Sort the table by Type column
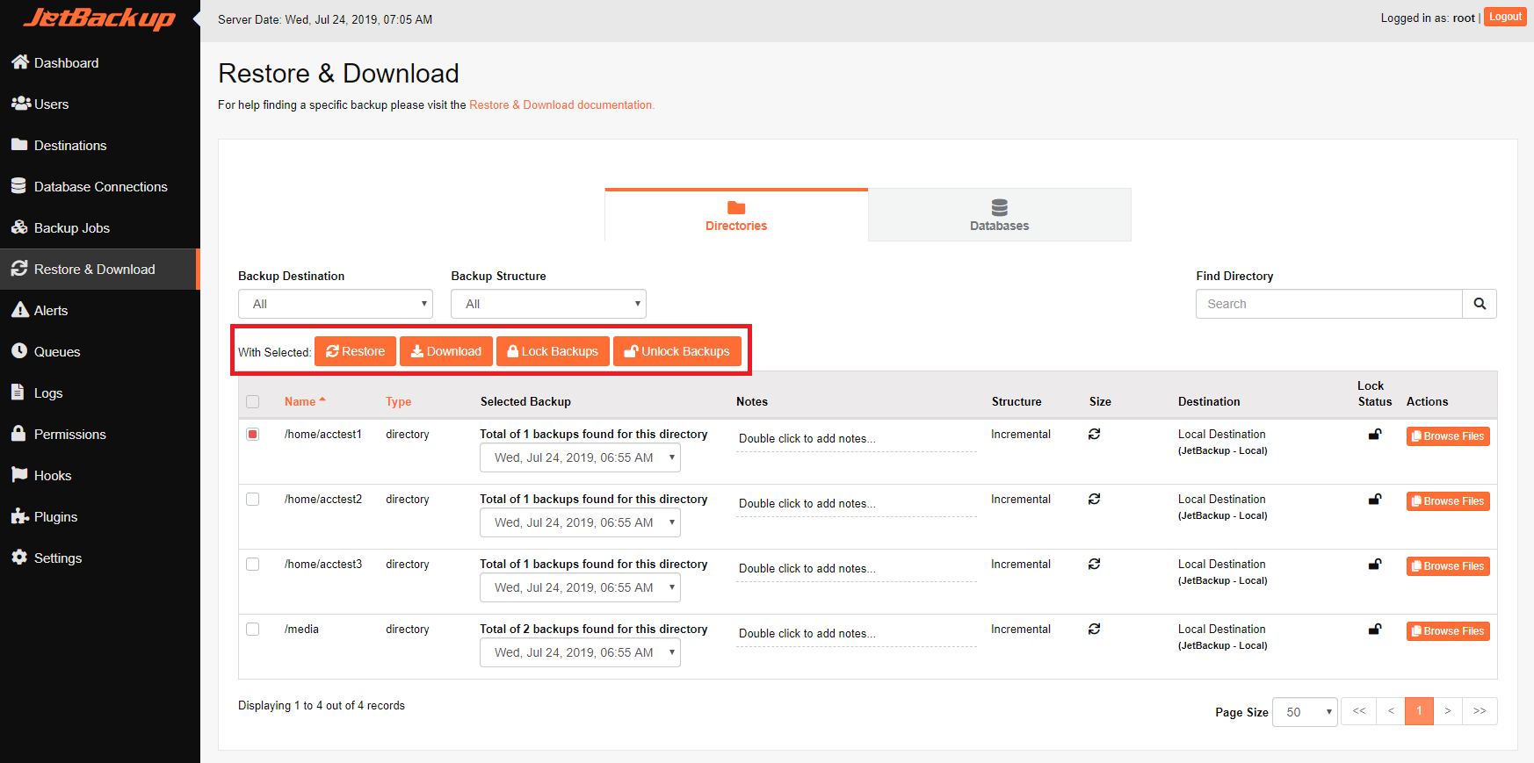This screenshot has height=763, width=1534. click(398, 401)
